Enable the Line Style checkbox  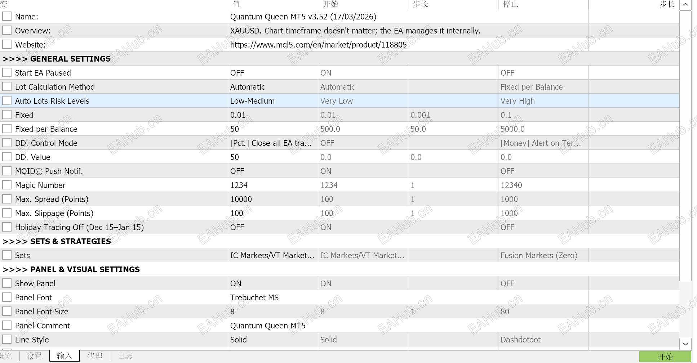tap(7, 340)
